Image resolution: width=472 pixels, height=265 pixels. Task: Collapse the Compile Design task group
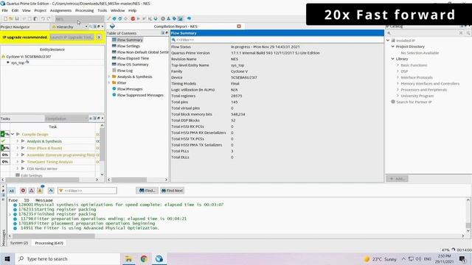(13, 134)
